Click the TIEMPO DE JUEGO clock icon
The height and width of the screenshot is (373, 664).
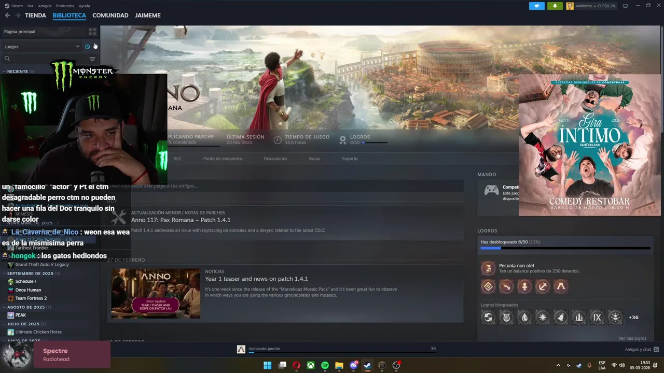[278, 140]
